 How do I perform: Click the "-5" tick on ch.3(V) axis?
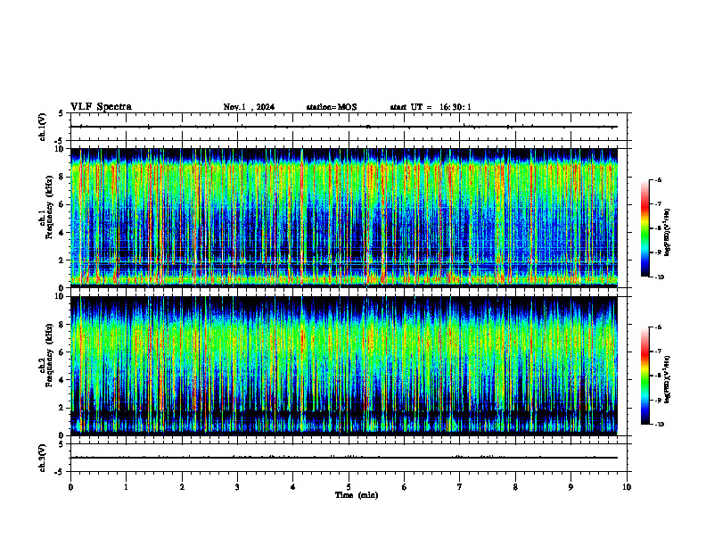pyautogui.click(x=59, y=472)
